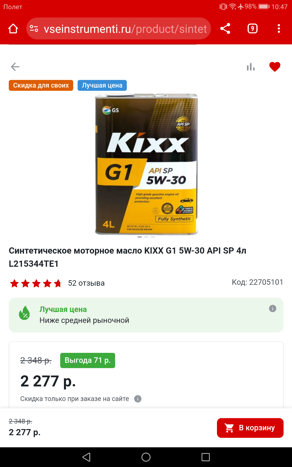
Task: Tap the 'Скидка для своих' badge
Action: point(41,85)
